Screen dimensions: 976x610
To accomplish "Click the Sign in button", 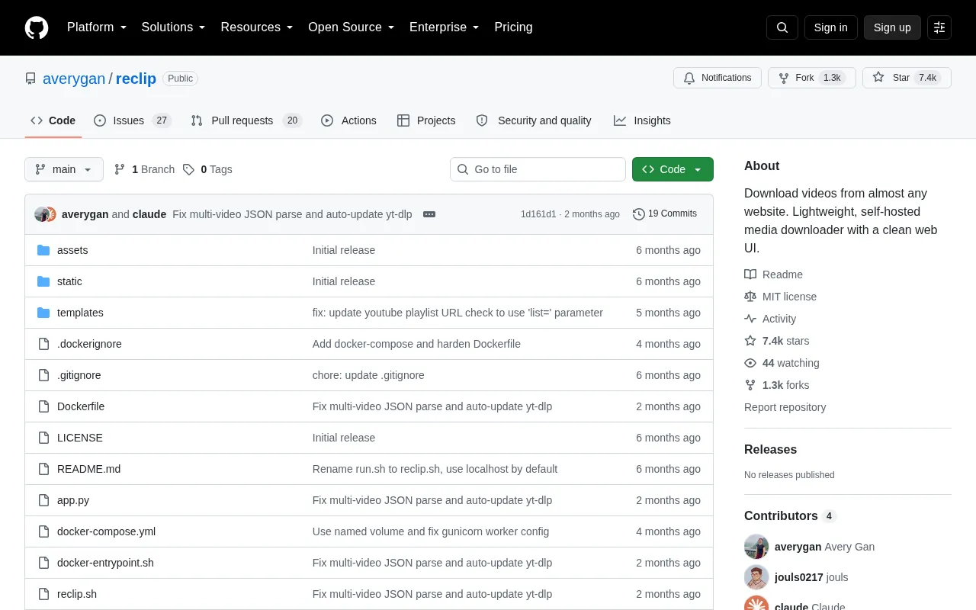I will (830, 27).
